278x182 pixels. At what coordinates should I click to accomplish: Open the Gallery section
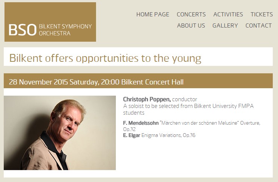[x=225, y=26]
